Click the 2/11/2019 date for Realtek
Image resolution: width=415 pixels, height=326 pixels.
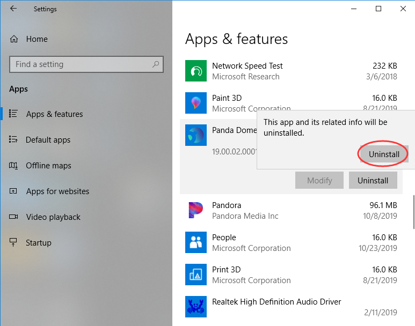(x=380, y=312)
